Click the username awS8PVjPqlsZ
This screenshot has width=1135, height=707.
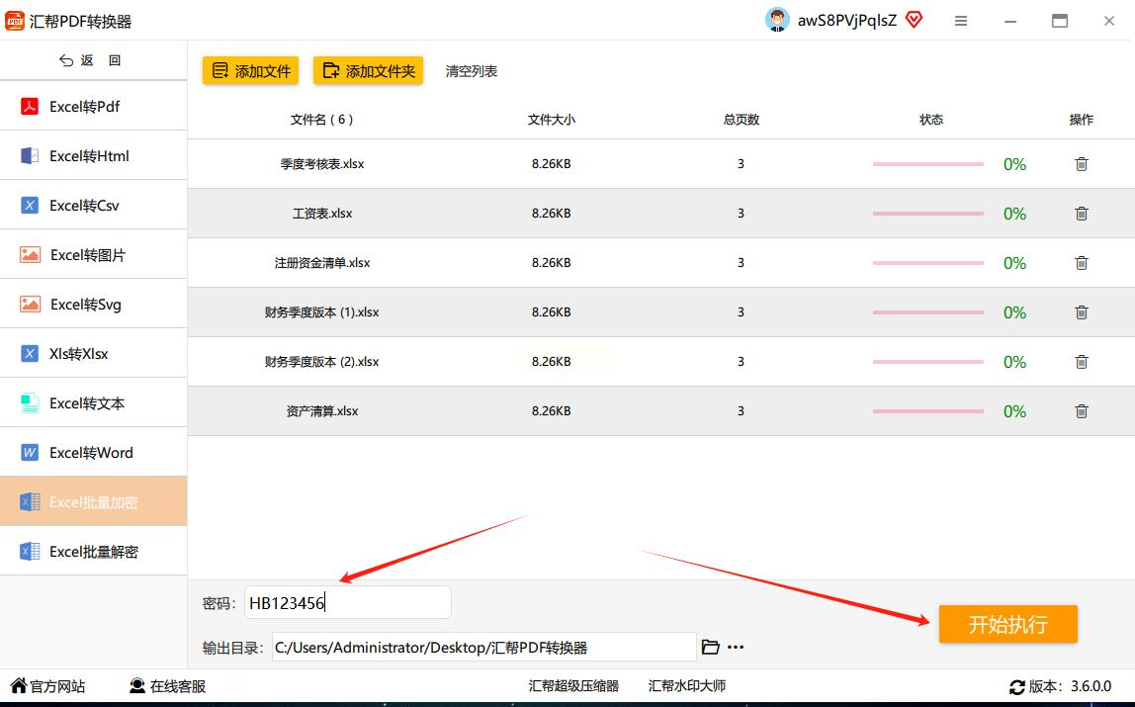(847, 21)
